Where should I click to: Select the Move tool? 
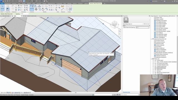click(x=36, y=9)
